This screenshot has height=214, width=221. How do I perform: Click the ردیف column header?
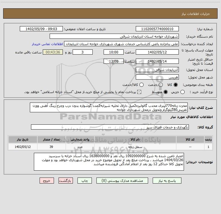208,139
